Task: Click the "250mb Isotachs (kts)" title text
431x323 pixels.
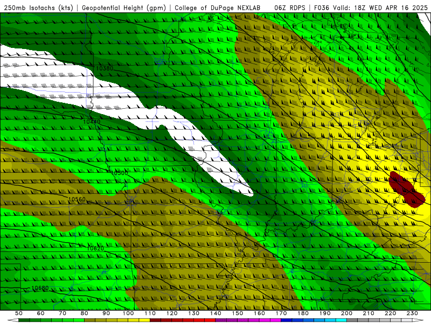Action: coord(39,8)
